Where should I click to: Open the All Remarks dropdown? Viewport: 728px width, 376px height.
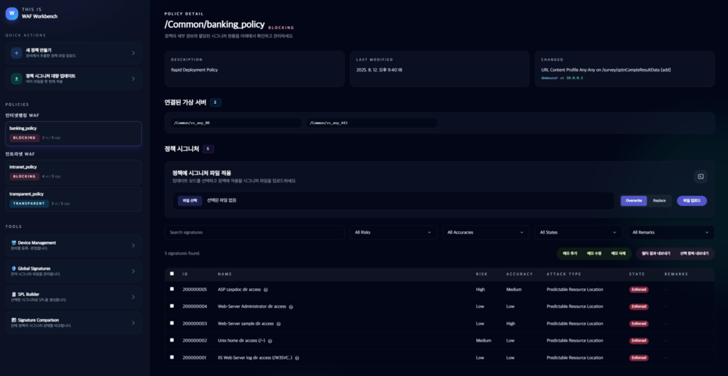tap(670, 232)
